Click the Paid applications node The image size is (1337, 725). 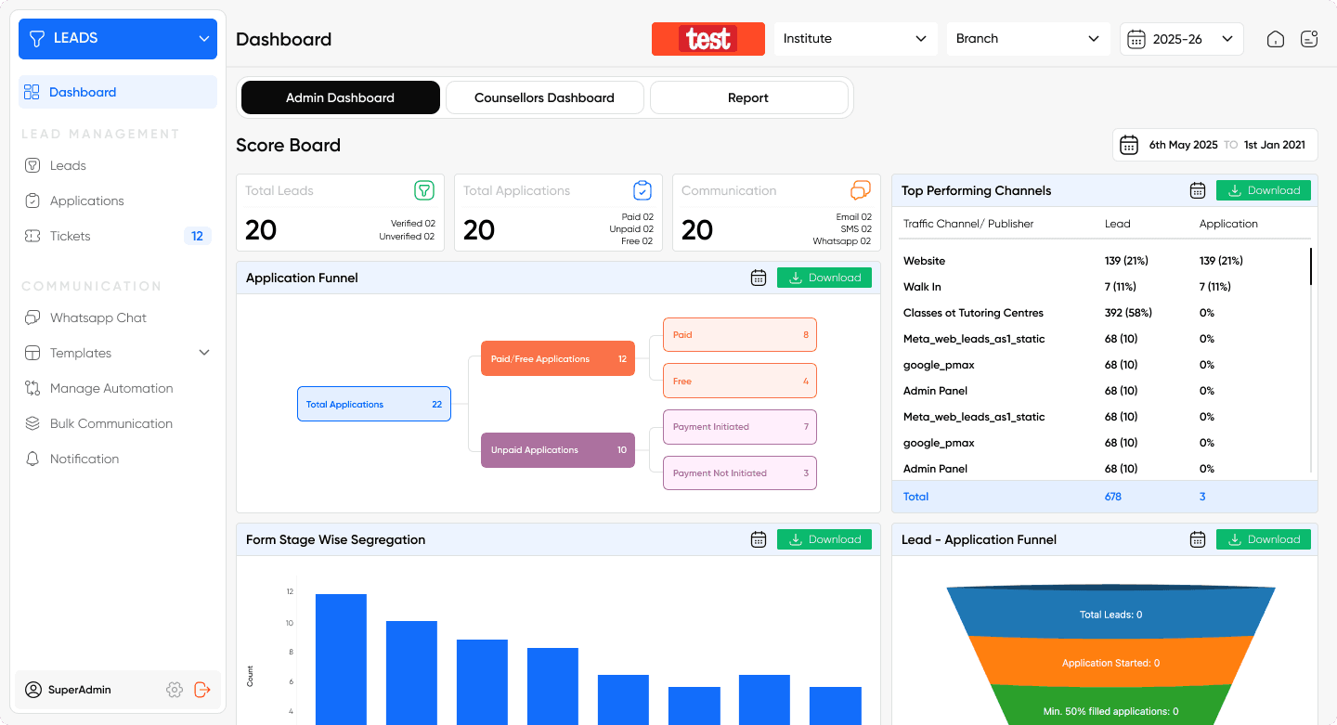point(740,334)
